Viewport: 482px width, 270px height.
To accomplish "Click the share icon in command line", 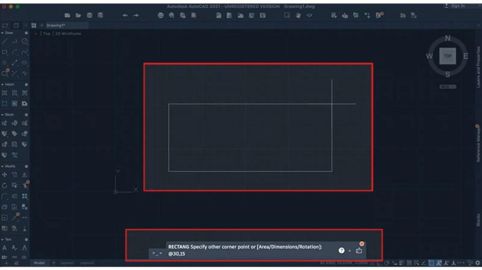I will 359,251.
